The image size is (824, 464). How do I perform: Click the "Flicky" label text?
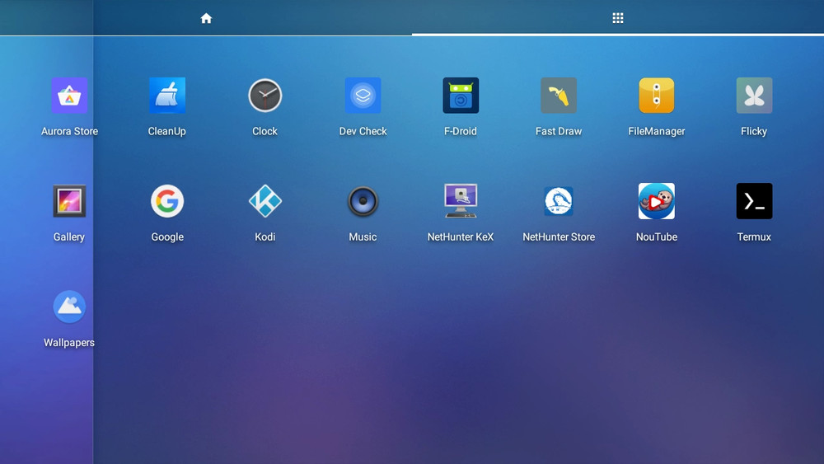click(754, 131)
